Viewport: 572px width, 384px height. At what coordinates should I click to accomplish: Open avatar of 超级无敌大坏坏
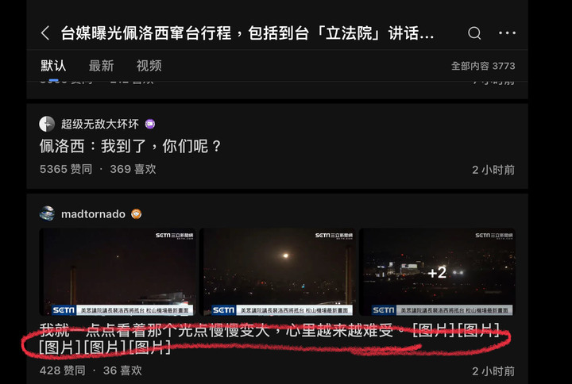(x=47, y=124)
